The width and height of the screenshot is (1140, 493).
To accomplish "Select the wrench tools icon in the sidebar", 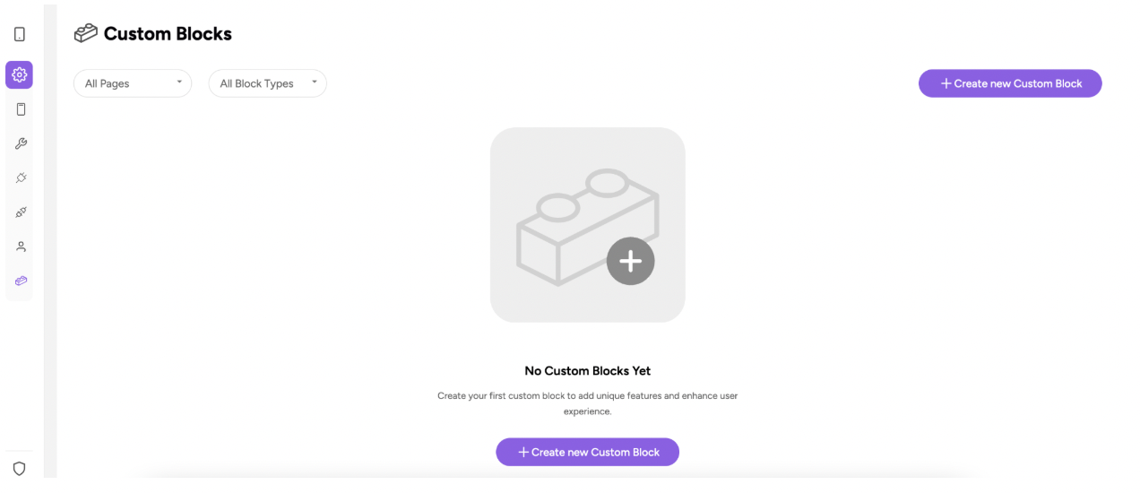I will click(21, 143).
